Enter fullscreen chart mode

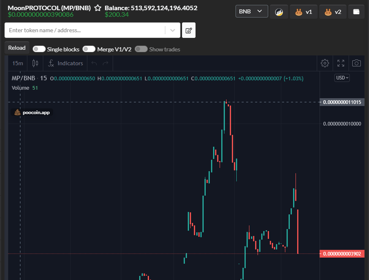point(341,63)
